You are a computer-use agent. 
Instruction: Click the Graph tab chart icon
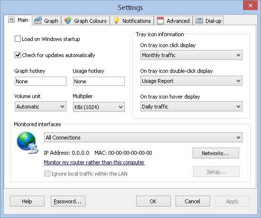point(38,20)
